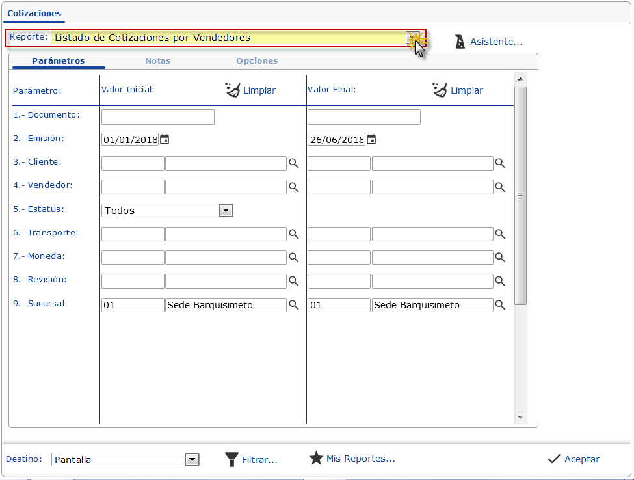Click the initial Documento input field
Image resolution: width=634 pixels, height=480 pixels.
pyautogui.click(x=158, y=117)
